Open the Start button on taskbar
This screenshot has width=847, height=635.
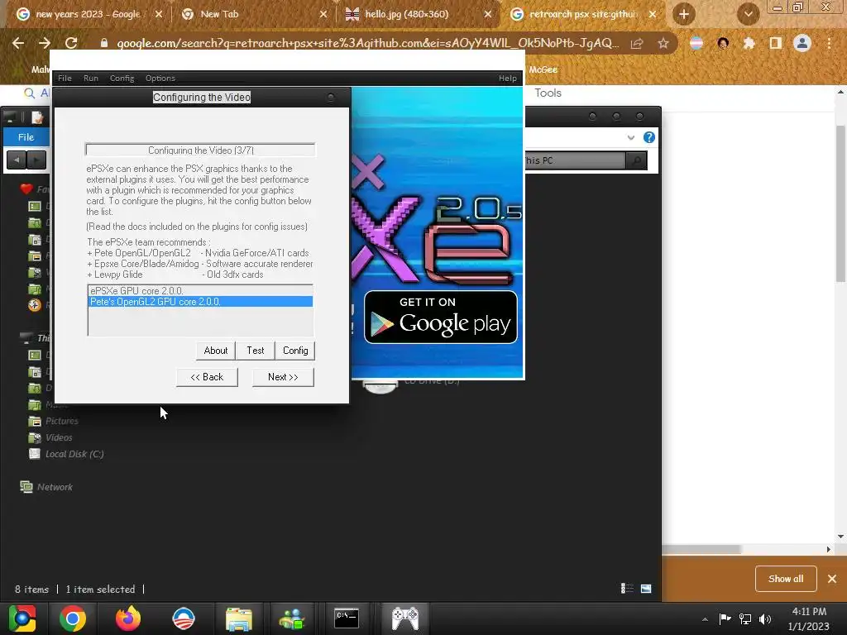pyautogui.click(x=22, y=618)
